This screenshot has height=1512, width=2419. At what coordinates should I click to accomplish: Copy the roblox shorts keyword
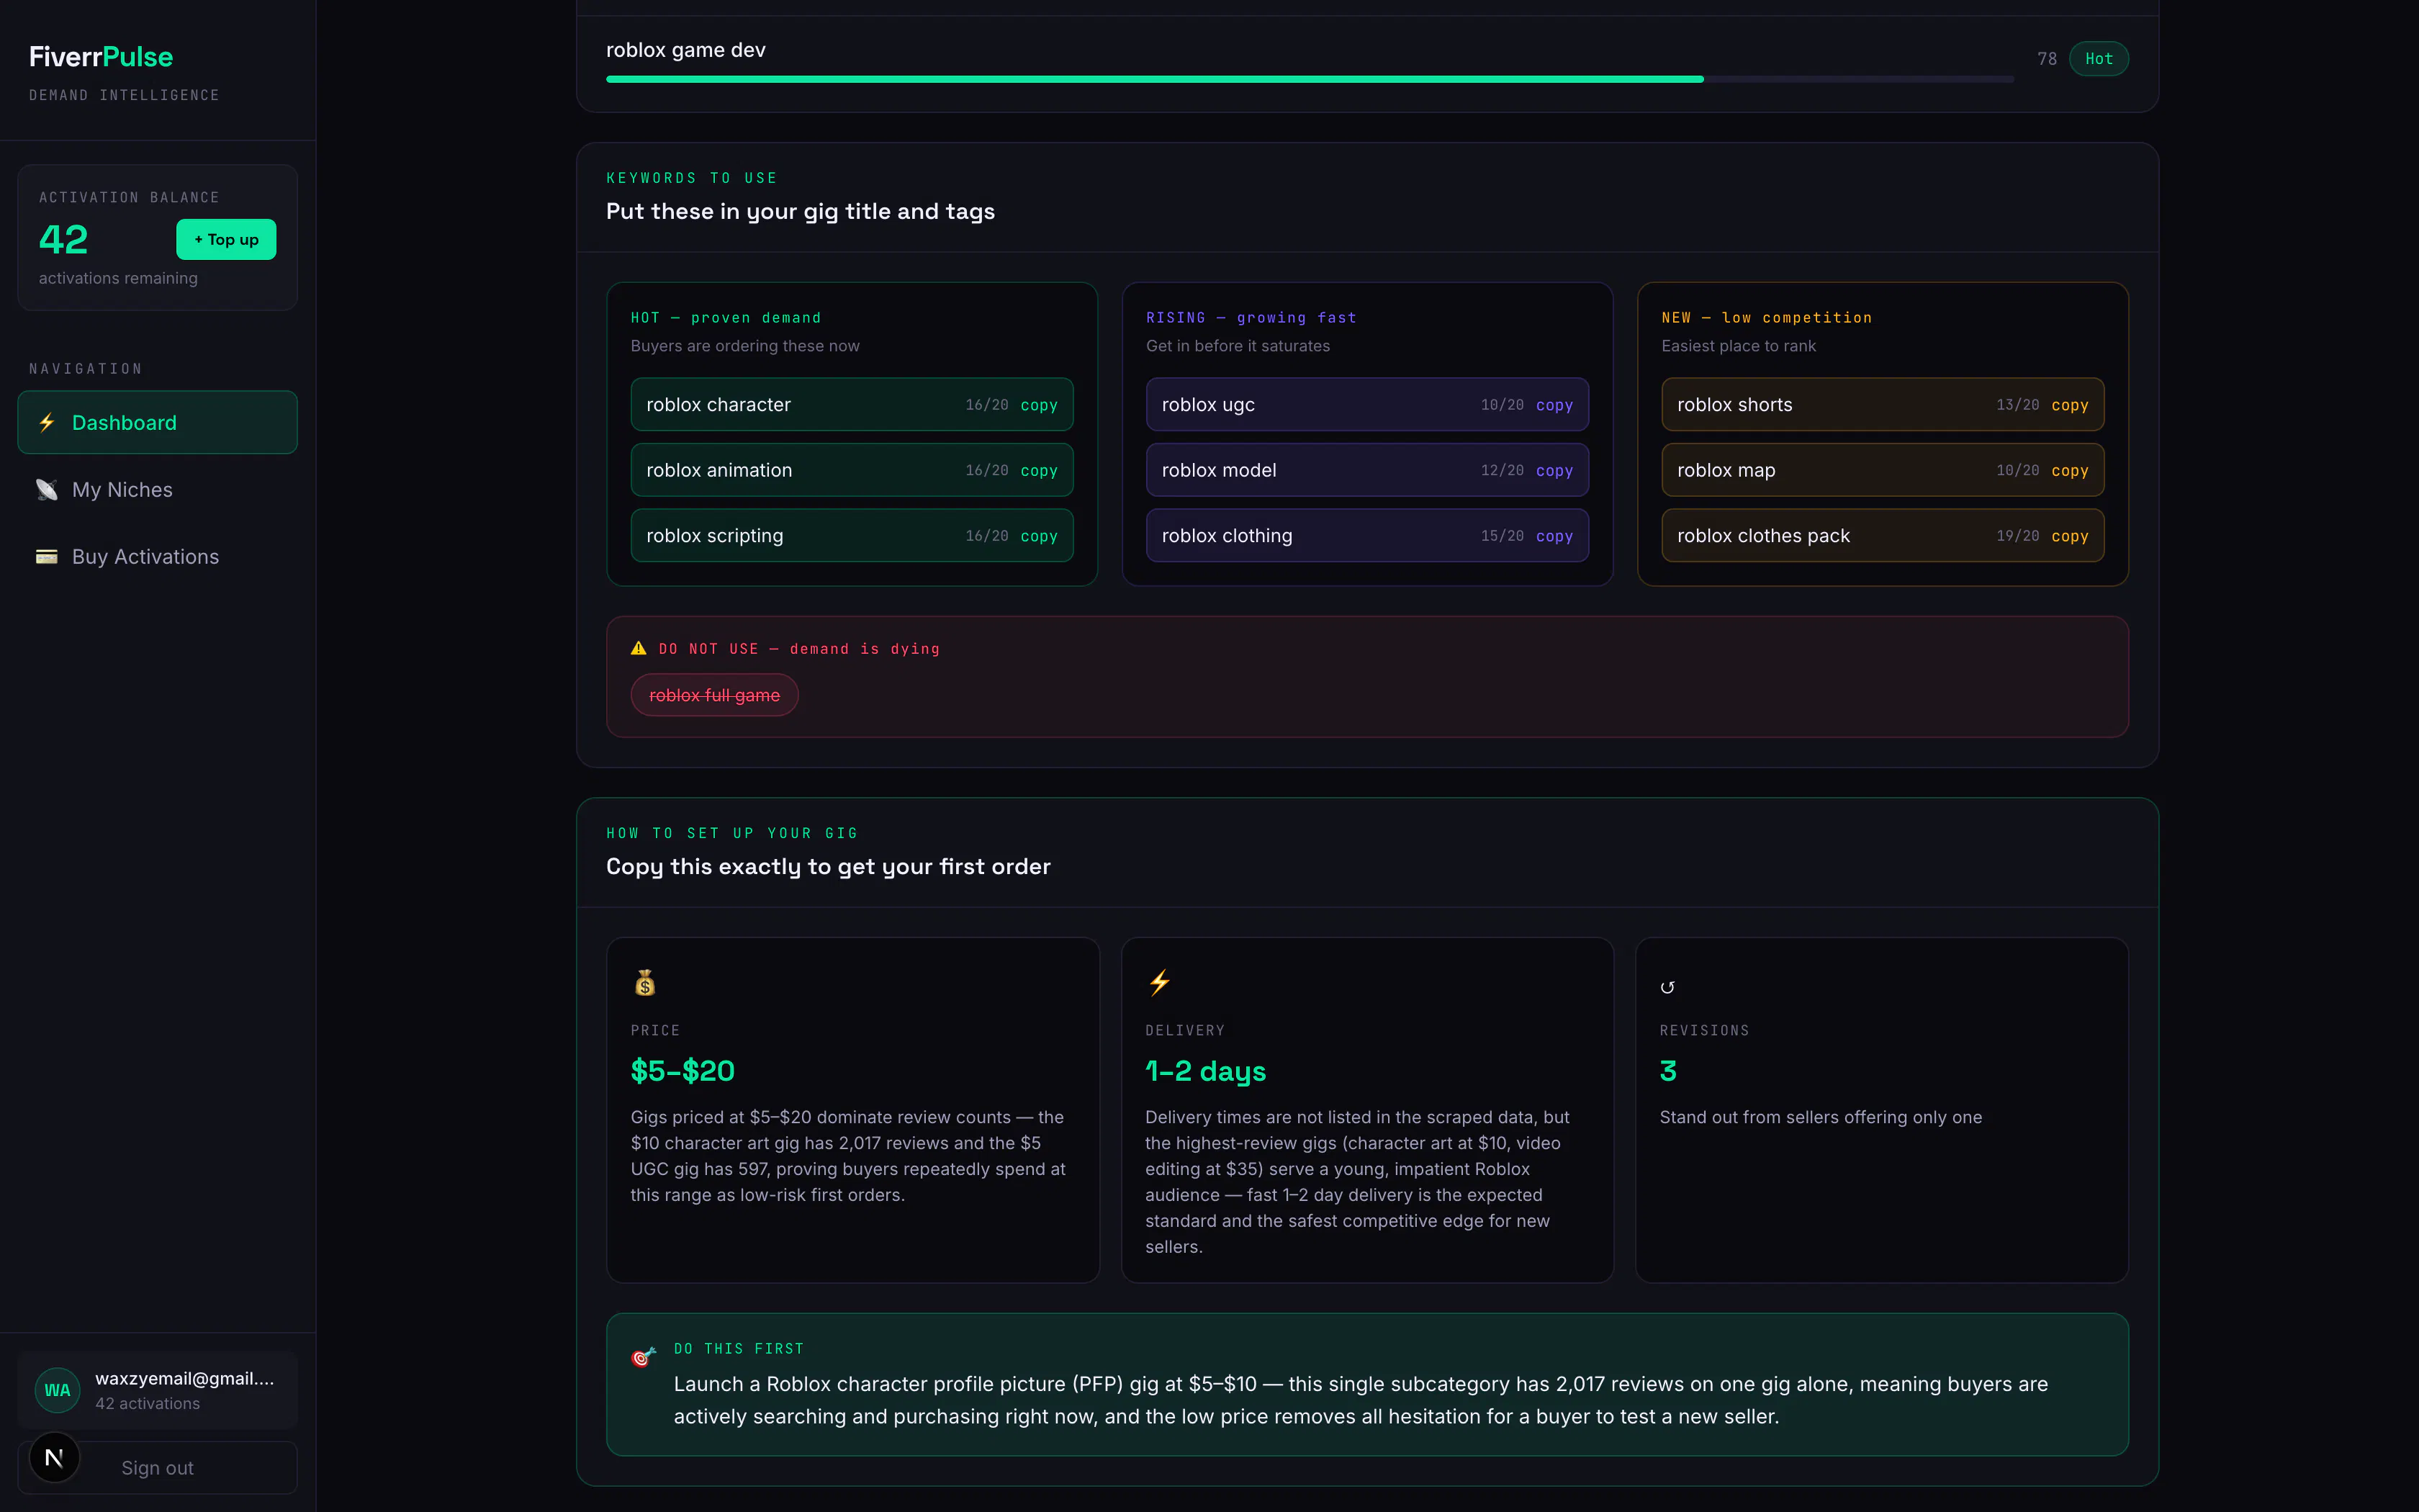[2069, 405]
